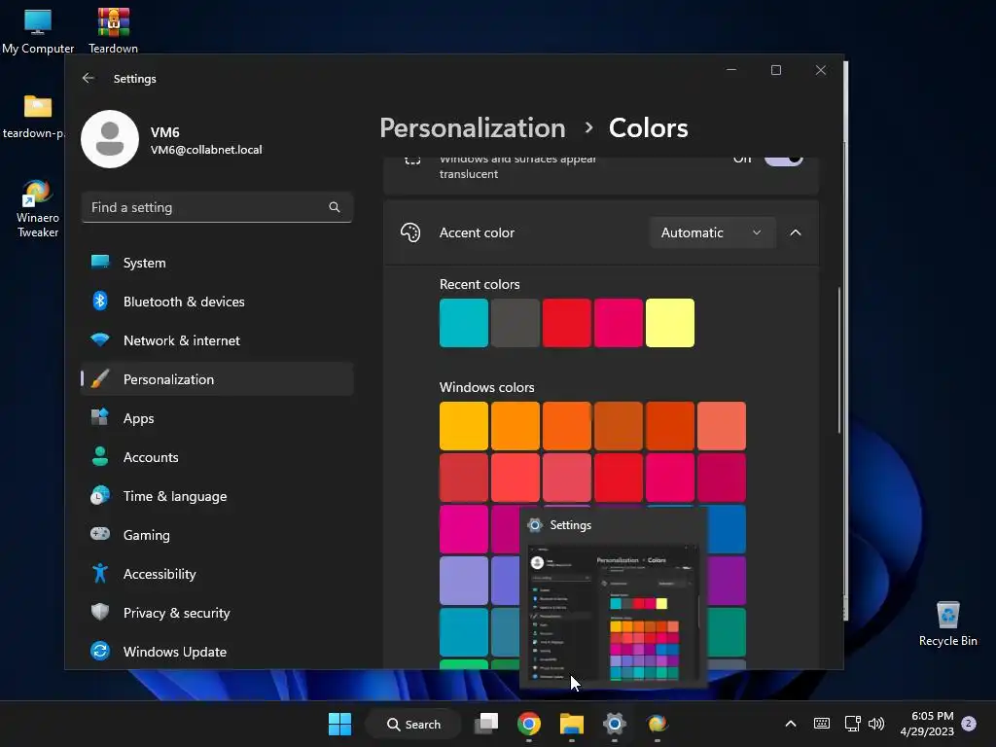Select the My Computer desktop icon

[38, 31]
